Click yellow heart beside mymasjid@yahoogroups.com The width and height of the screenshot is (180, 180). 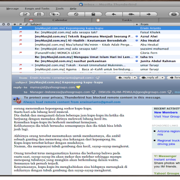78,87
